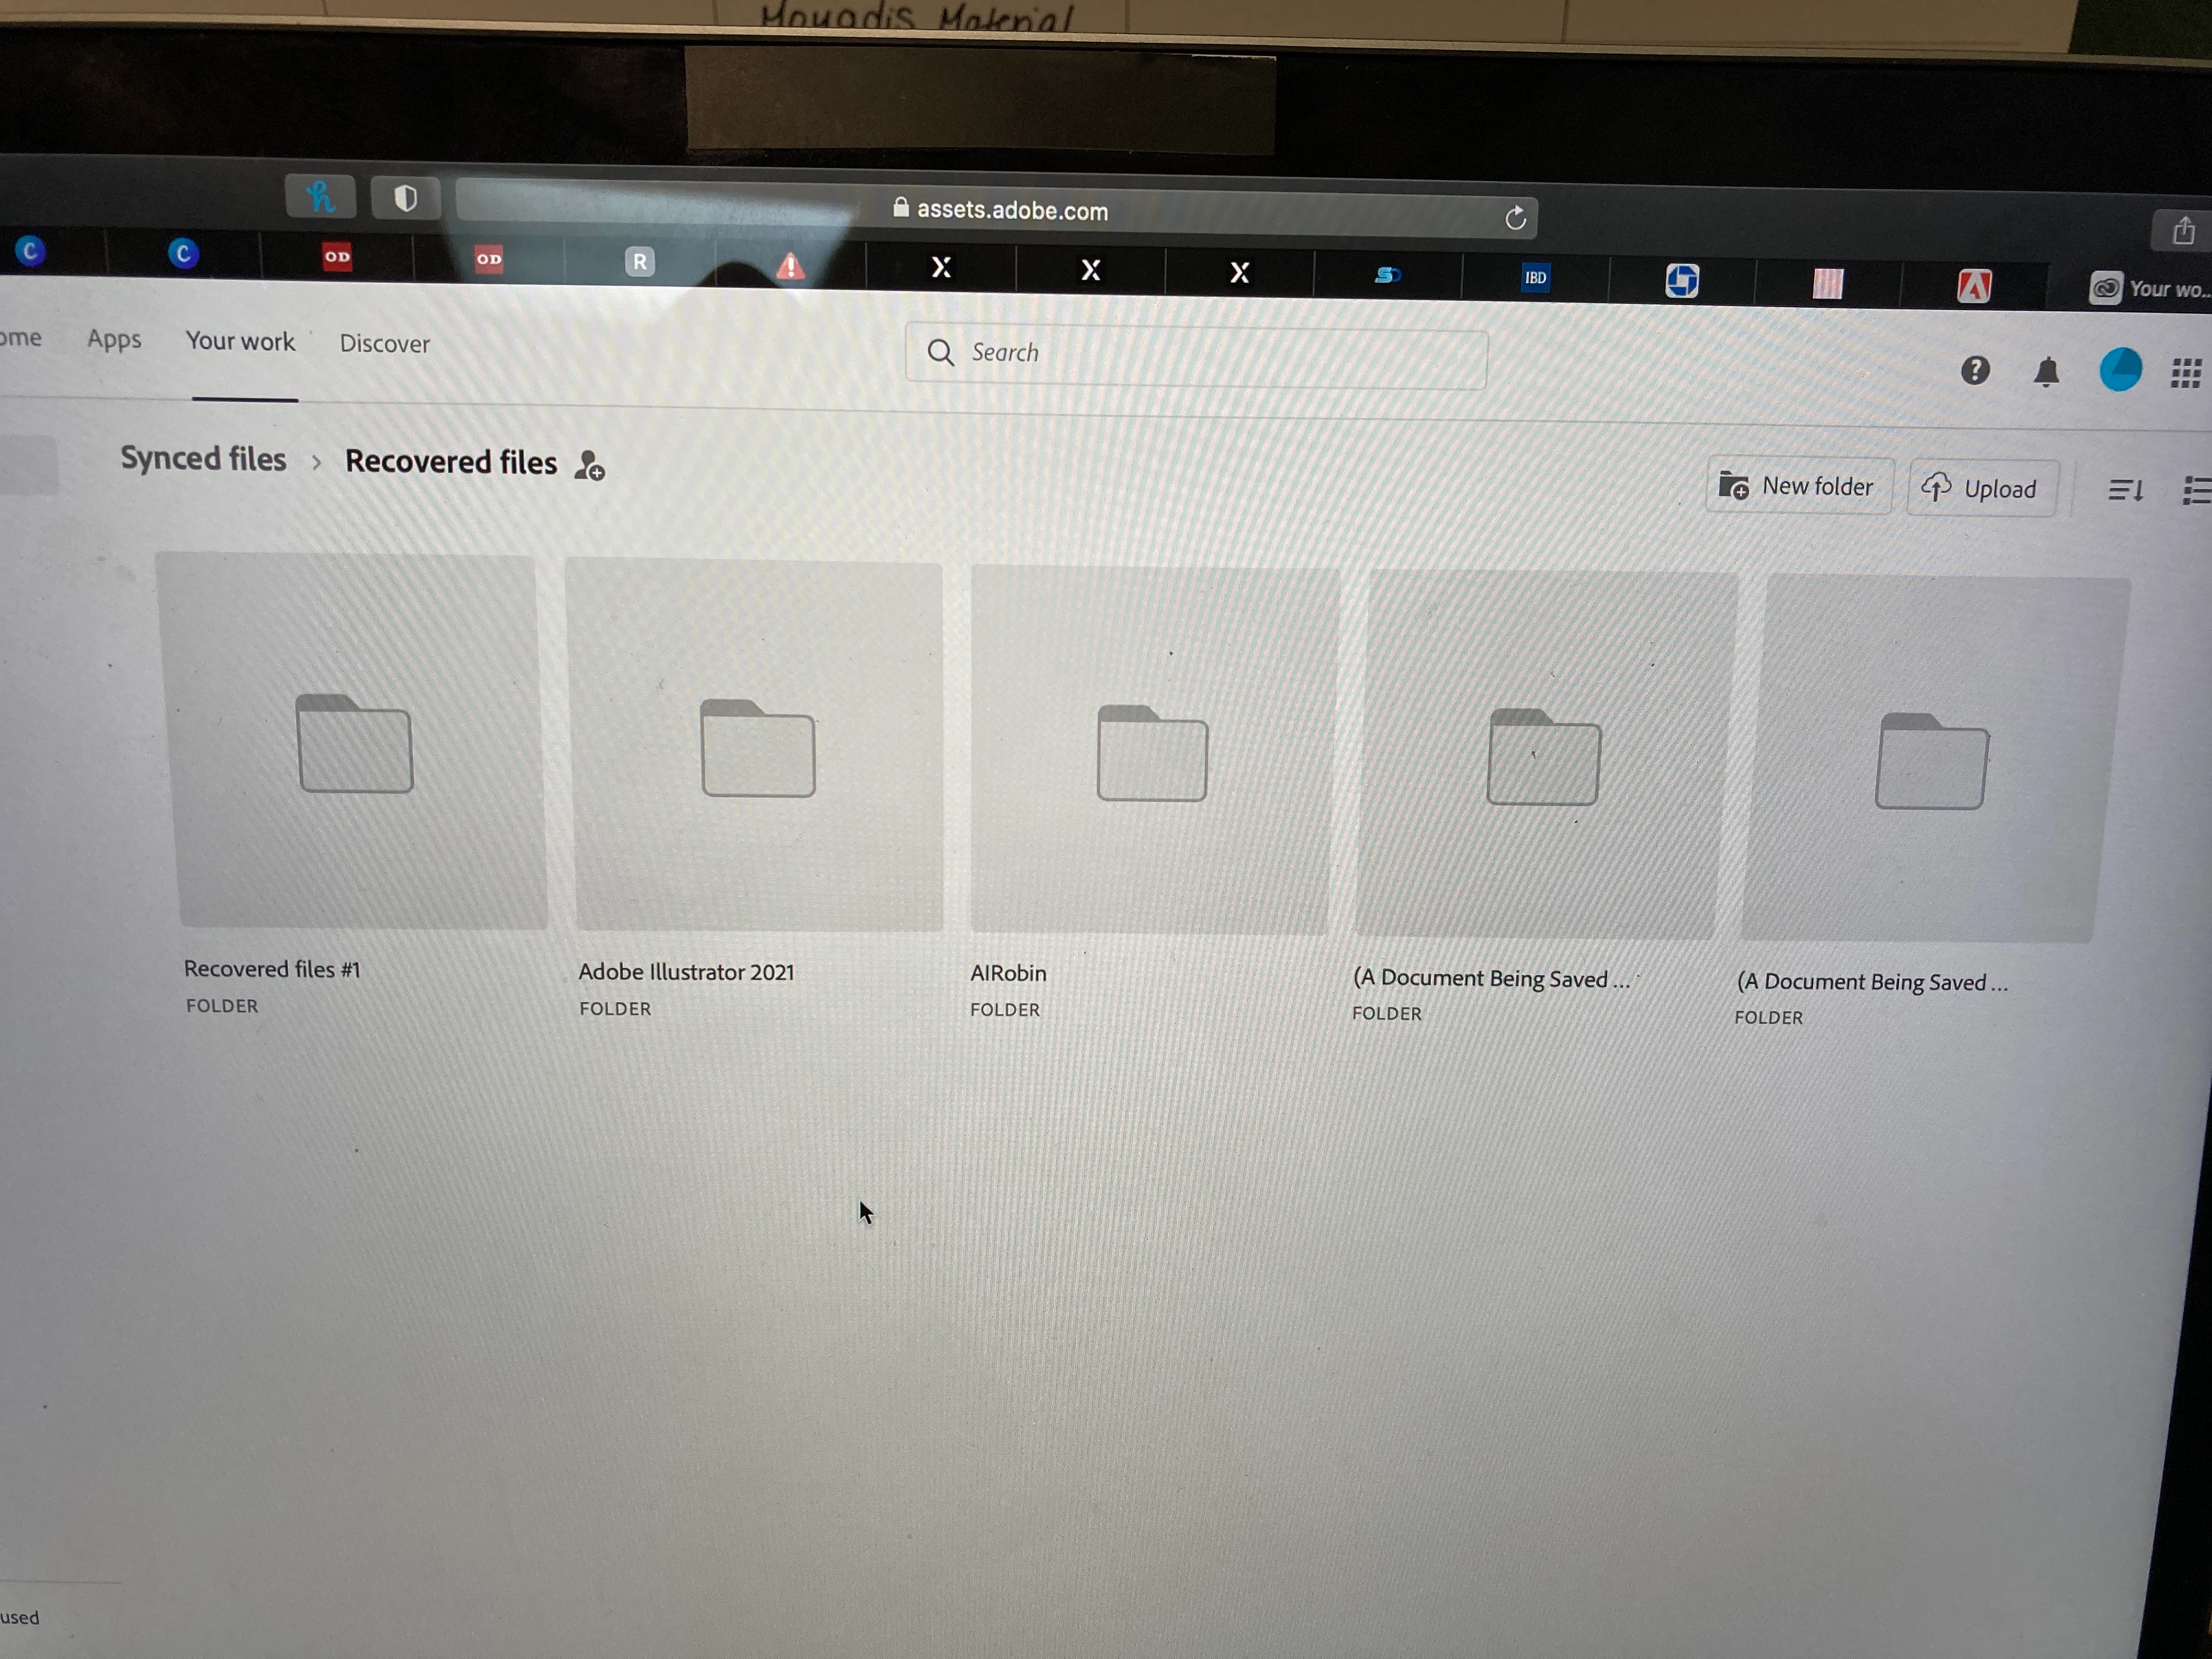This screenshot has width=2212, height=1659.
Task: Switch to the Discover tab
Action: pos(384,344)
